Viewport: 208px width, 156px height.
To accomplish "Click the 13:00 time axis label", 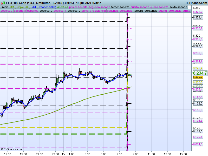I will 167,154.
